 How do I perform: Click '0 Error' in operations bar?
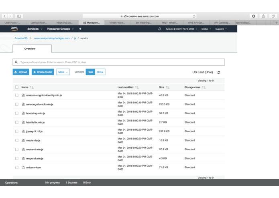87,182
